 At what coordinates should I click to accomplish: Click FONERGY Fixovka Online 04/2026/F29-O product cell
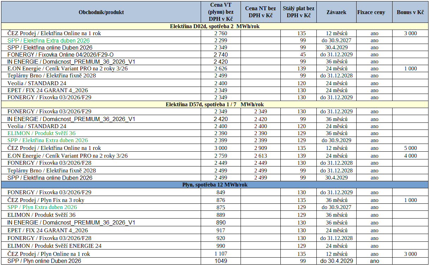point(61,55)
